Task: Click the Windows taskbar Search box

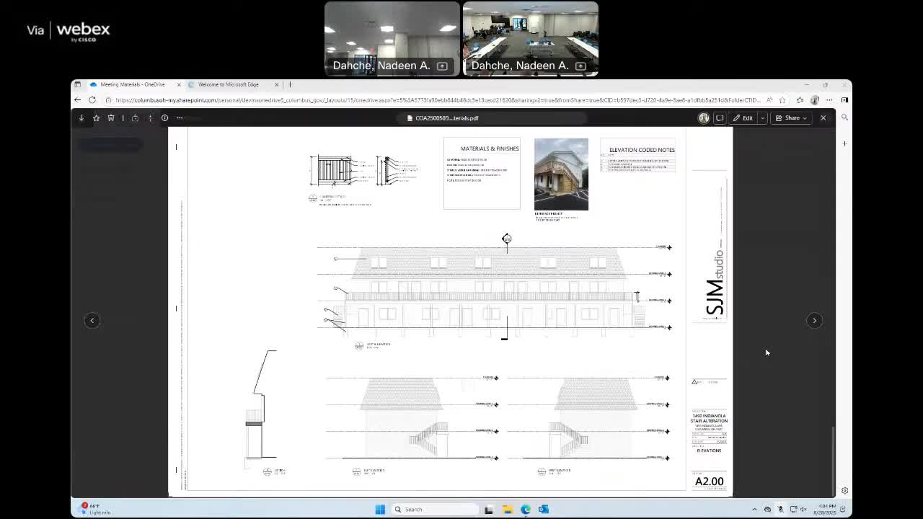Action: click(433, 510)
